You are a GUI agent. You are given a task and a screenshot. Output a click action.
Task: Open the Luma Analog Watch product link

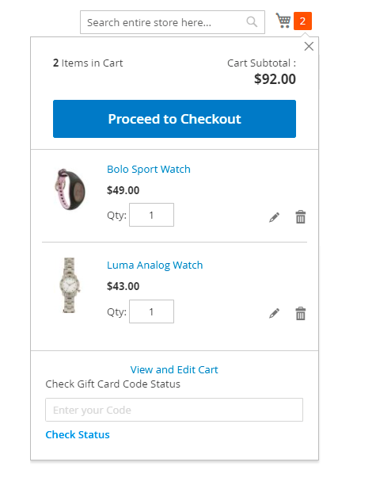coord(155,265)
